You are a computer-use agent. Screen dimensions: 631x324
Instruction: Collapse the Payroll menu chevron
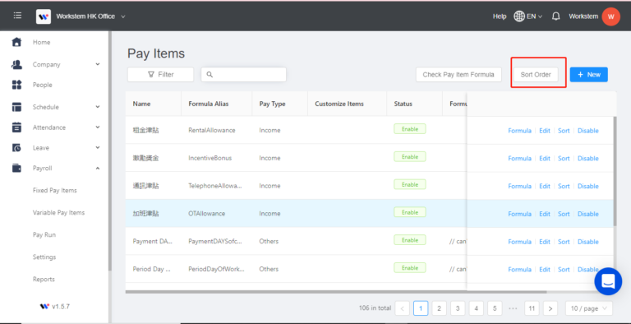pyautogui.click(x=98, y=168)
